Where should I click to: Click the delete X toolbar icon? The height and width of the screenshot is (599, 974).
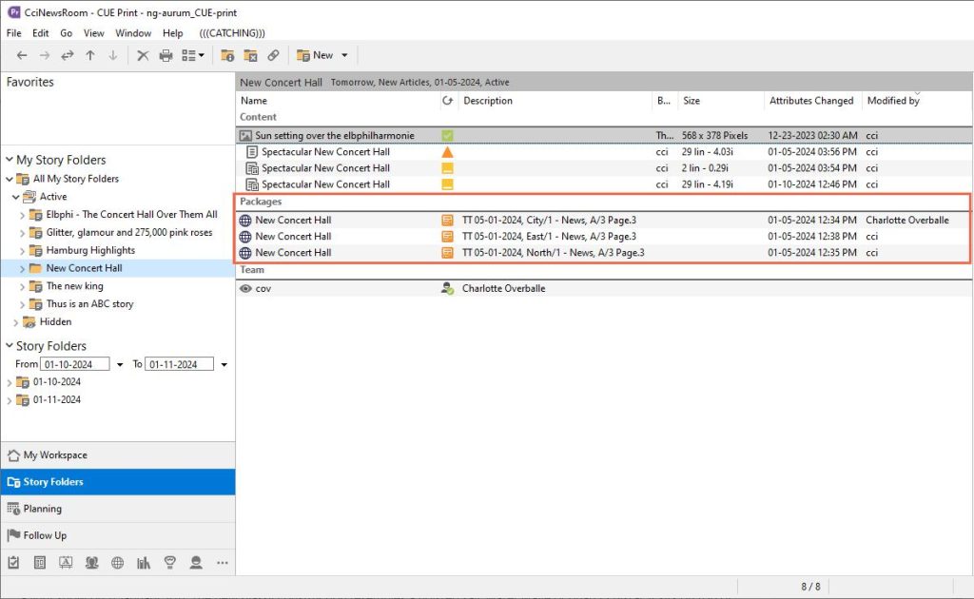click(x=143, y=56)
